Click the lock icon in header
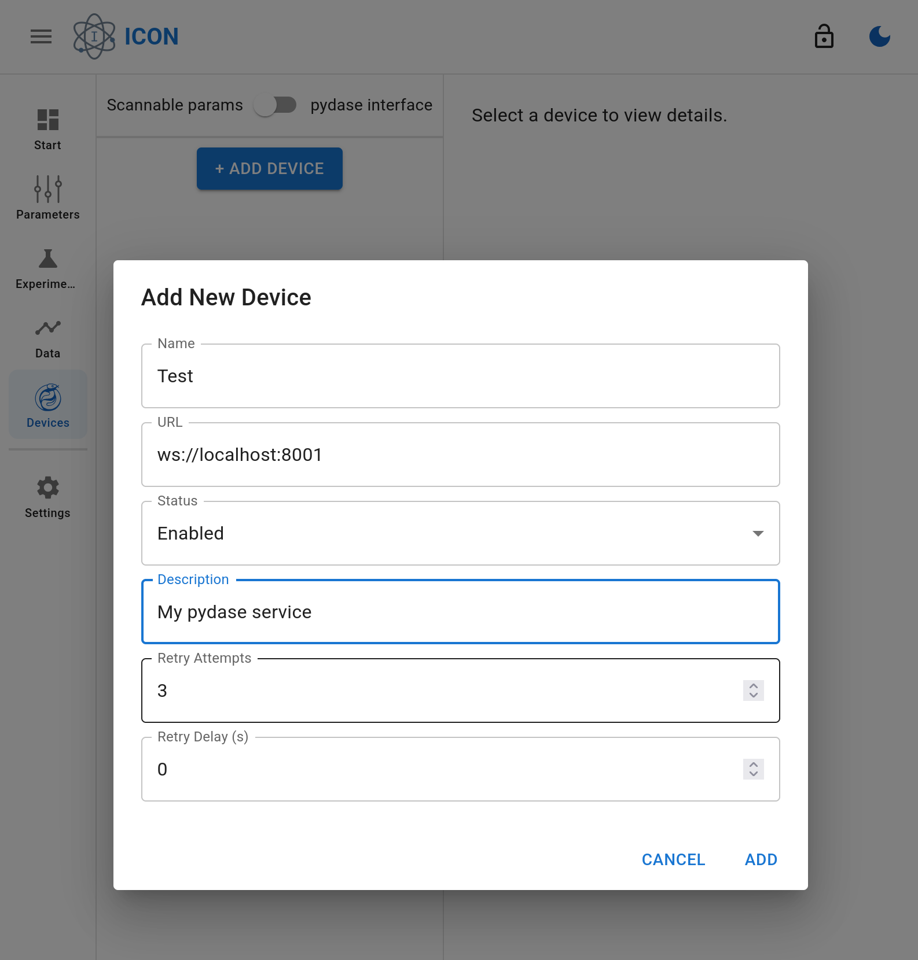The width and height of the screenshot is (918, 960). 824,37
